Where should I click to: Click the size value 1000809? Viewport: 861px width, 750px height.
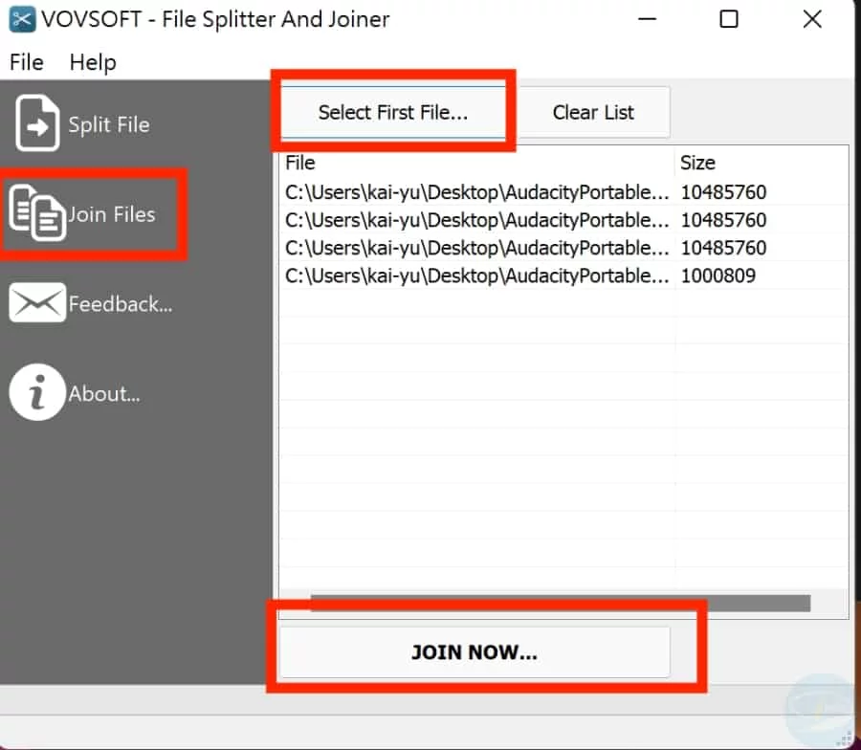point(718,276)
